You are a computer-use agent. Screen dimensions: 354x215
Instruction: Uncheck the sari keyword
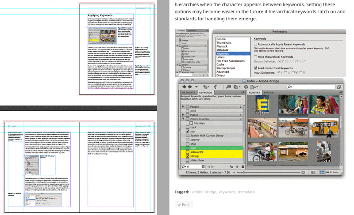187,131
